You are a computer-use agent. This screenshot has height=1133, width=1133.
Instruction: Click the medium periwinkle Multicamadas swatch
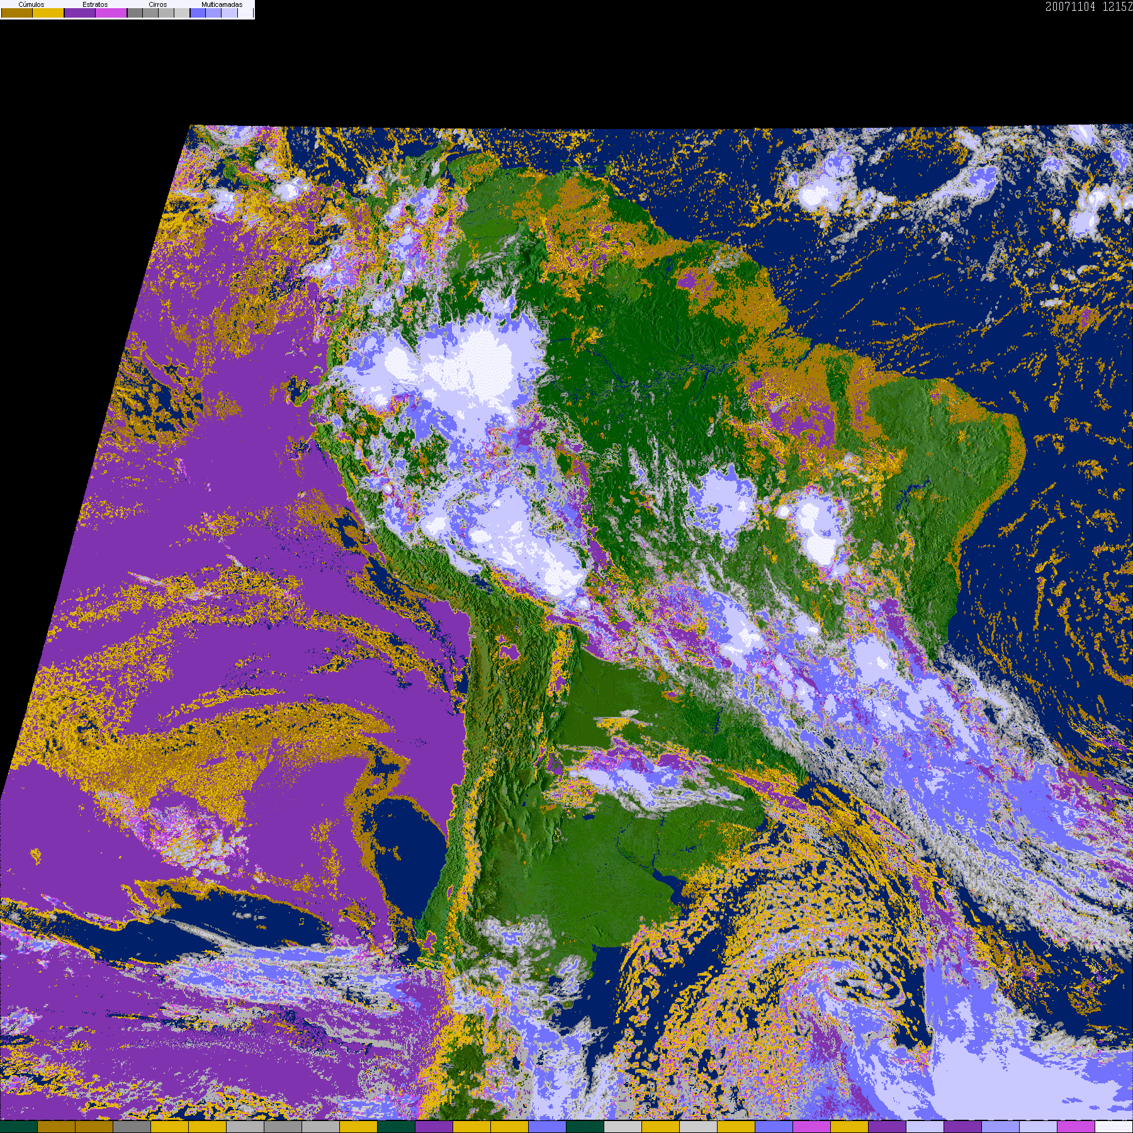click(213, 13)
